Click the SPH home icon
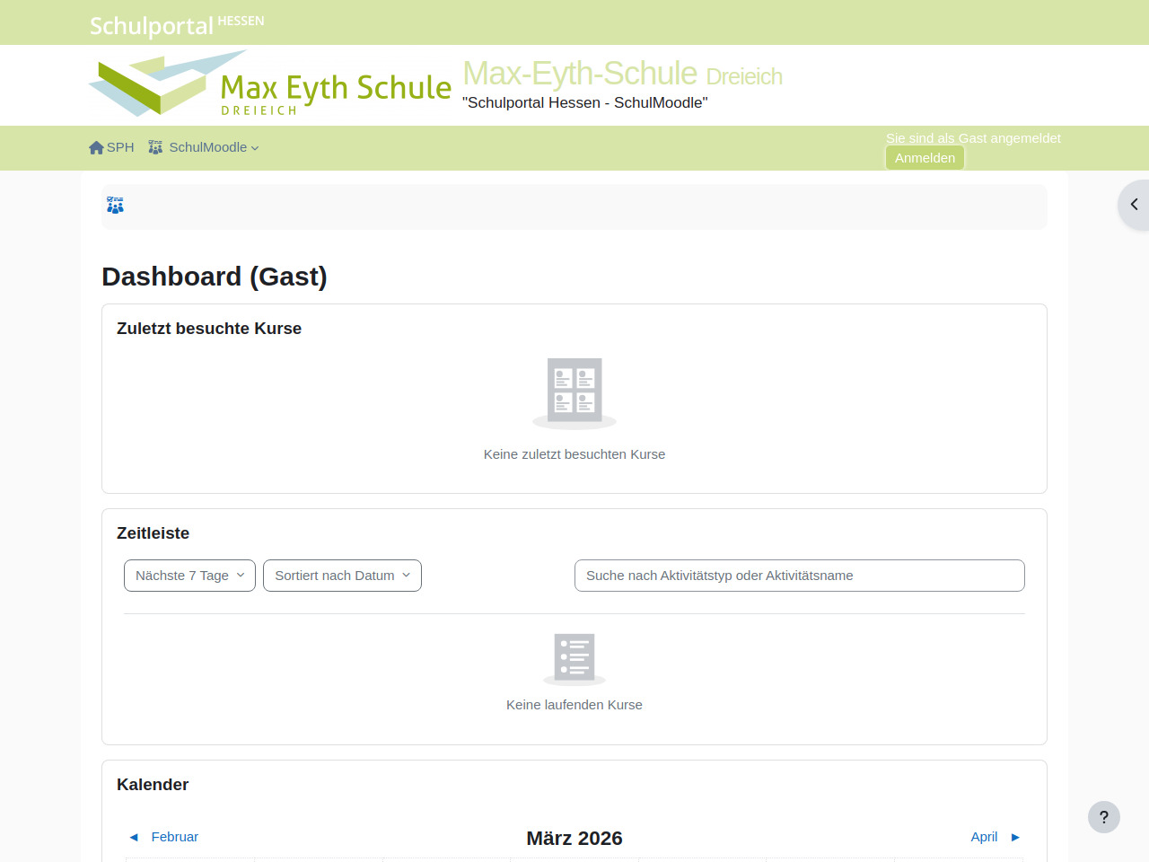This screenshot has width=1149, height=862. tap(96, 147)
